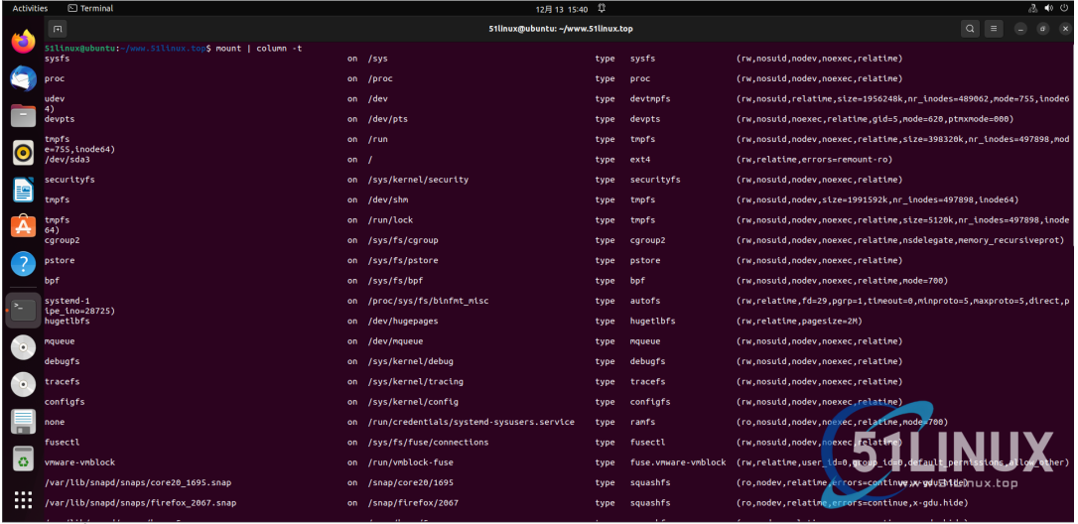Click the 'mqueue' device name in the first column
The height and width of the screenshot is (524, 1078).
[x=60, y=341]
